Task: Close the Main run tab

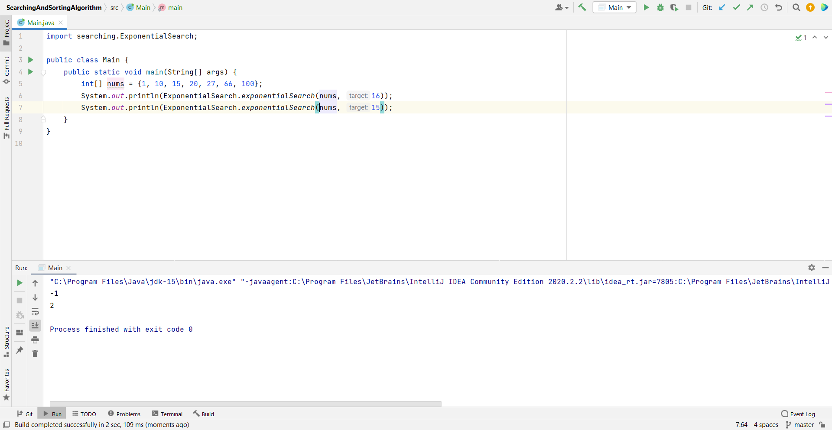Action: tap(68, 268)
